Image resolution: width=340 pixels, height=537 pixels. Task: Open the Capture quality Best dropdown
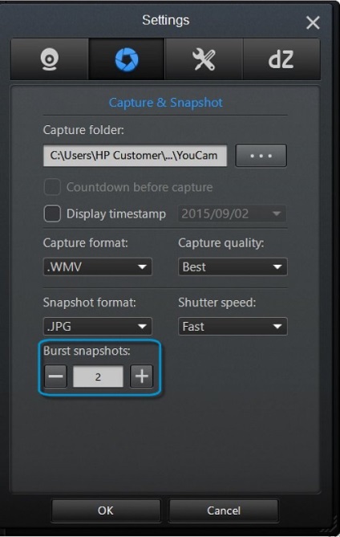(233, 266)
